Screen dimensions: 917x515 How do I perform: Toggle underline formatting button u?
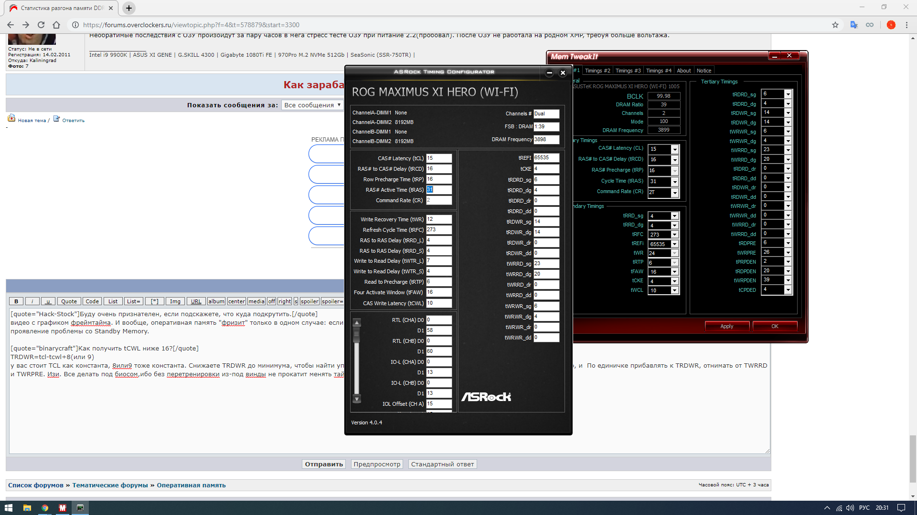tap(48, 301)
